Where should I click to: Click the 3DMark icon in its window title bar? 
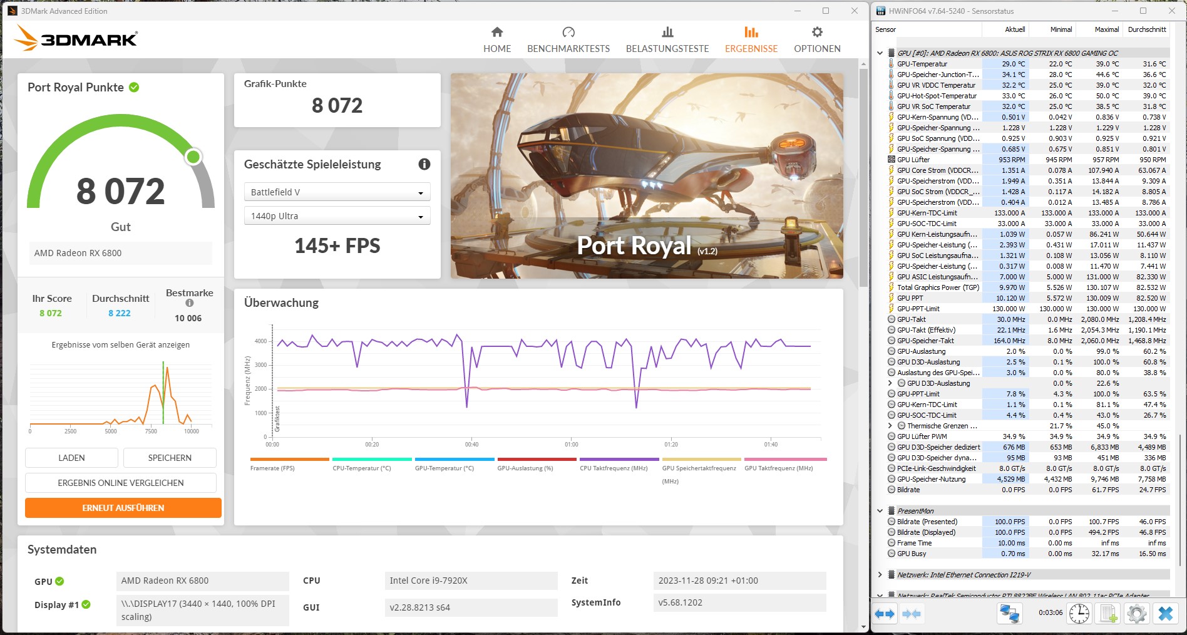point(13,11)
